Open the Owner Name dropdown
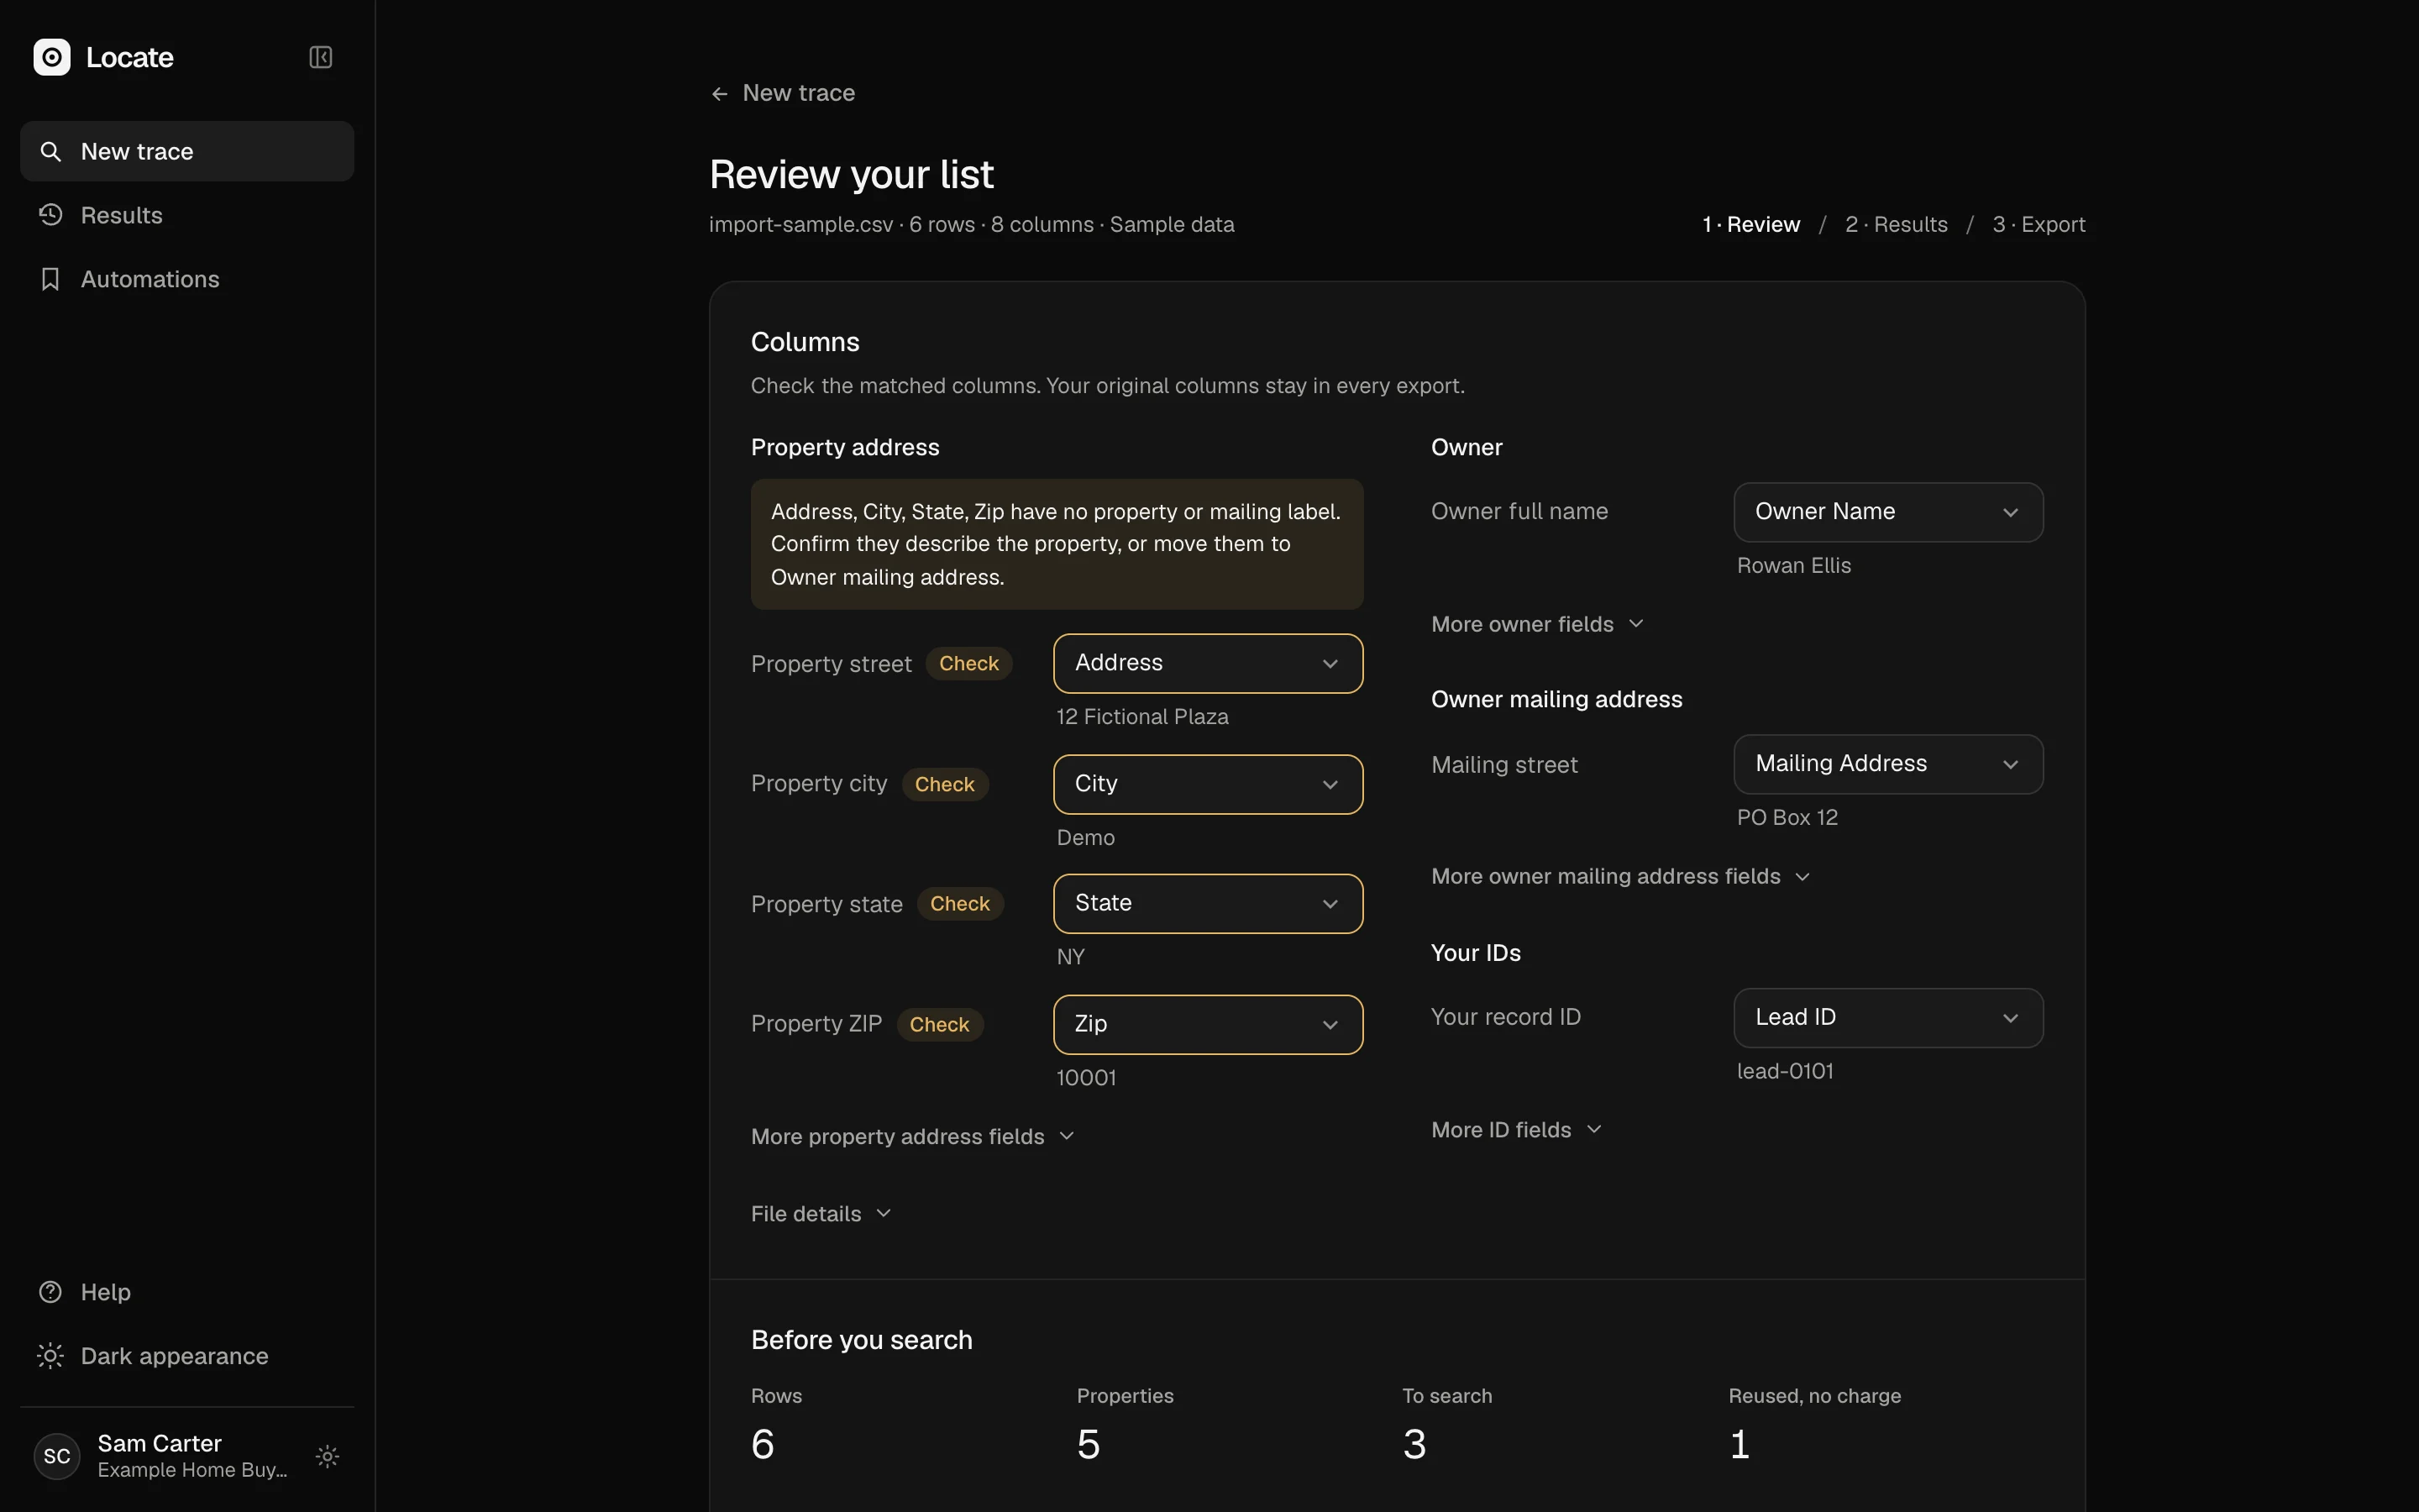Viewport: 2419px width, 1512px height. point(1888,512)
